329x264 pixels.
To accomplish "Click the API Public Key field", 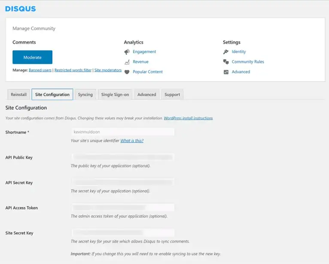I will click(123, 157).
